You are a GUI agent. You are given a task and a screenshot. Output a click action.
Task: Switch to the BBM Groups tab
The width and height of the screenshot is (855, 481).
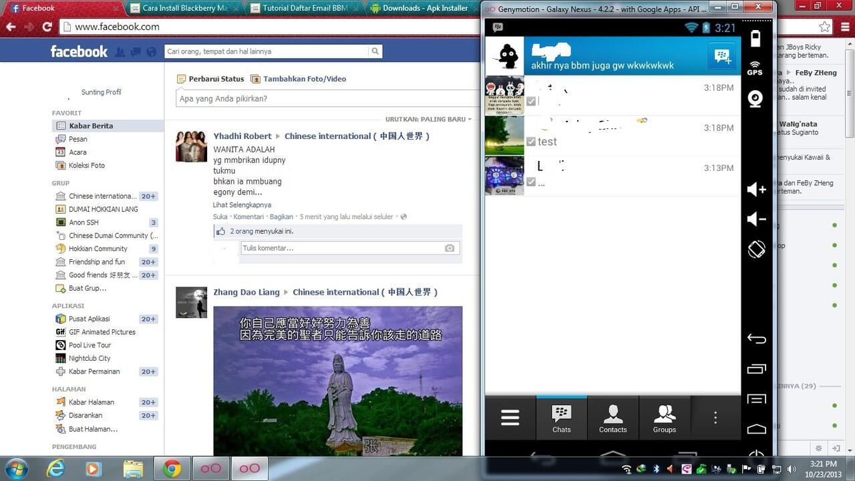665,418
